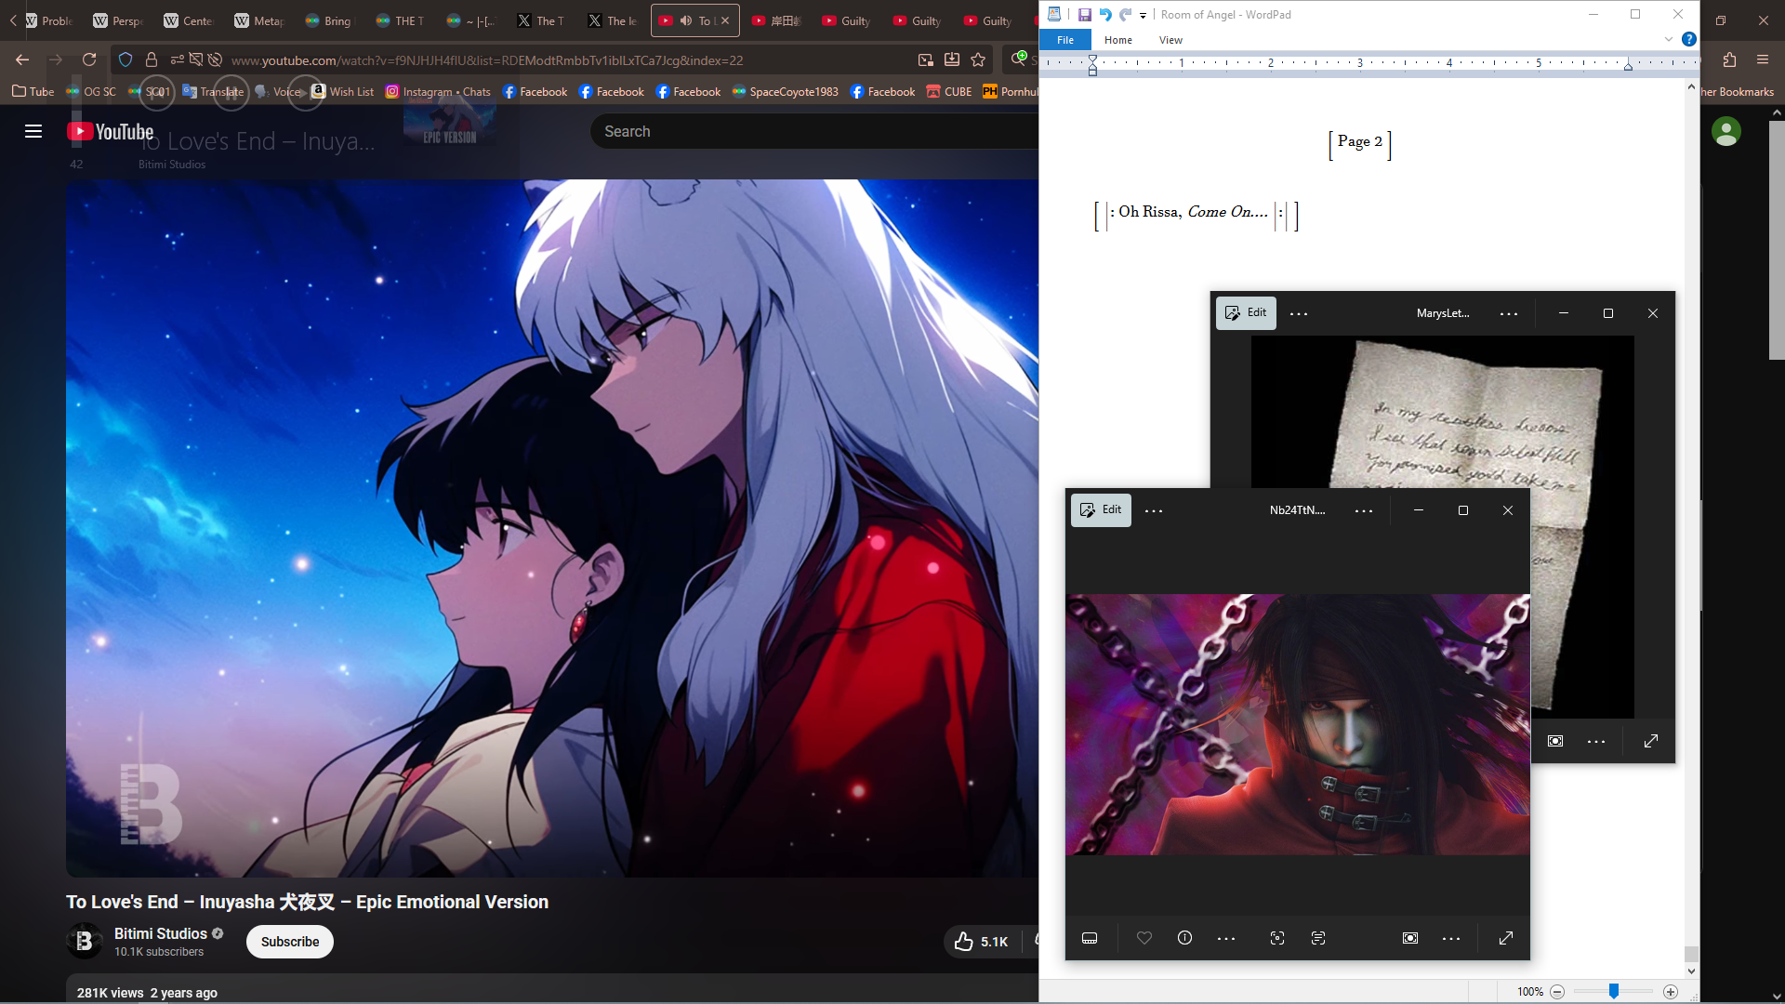Click the scan text icon in the photo viewer

(1318, 938)
